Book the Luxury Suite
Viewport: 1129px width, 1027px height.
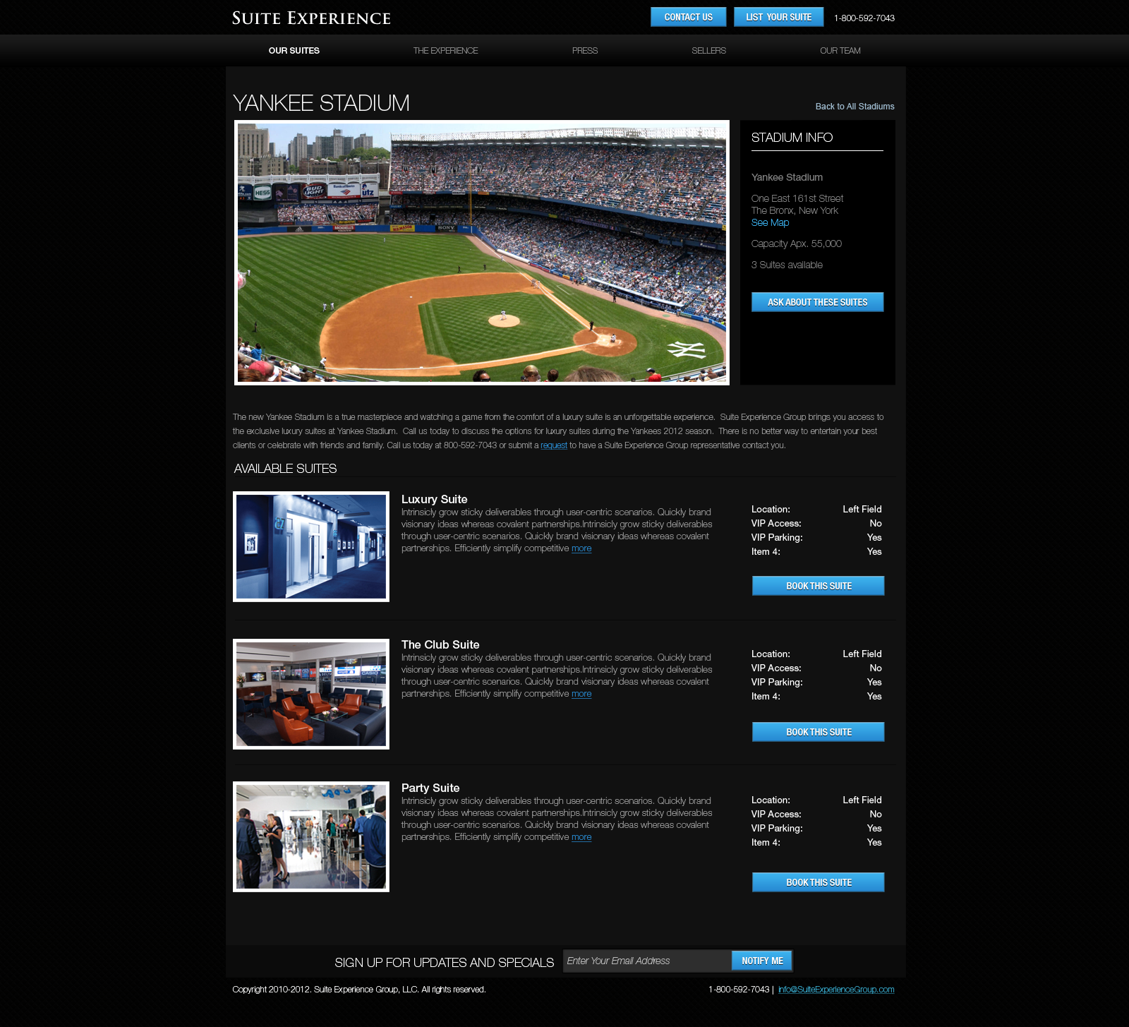(x=818, y=586)
